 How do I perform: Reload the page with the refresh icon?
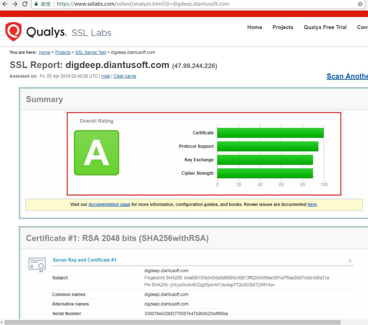coord(25,4)
